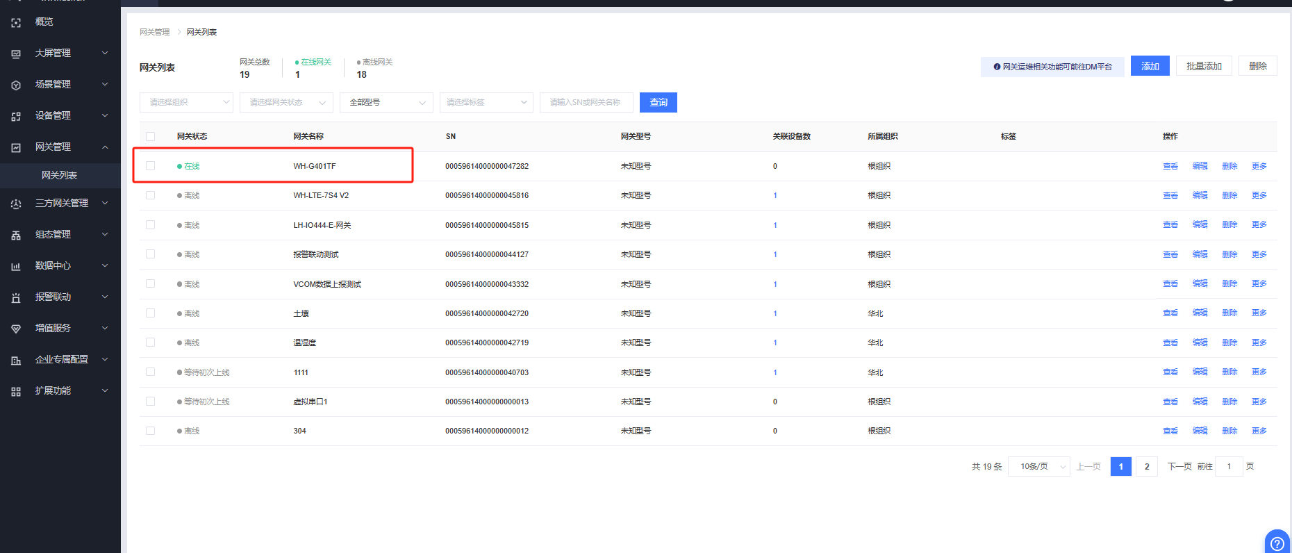Select all rows with header checkbox
1292x553 pixels.
[151, 136]
